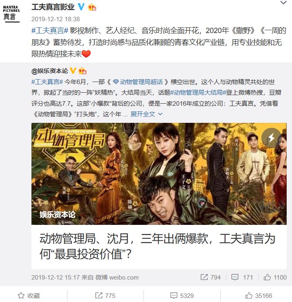
Task: Click the Mantra Pictures avatar logo
Action: tap(11, 13)
